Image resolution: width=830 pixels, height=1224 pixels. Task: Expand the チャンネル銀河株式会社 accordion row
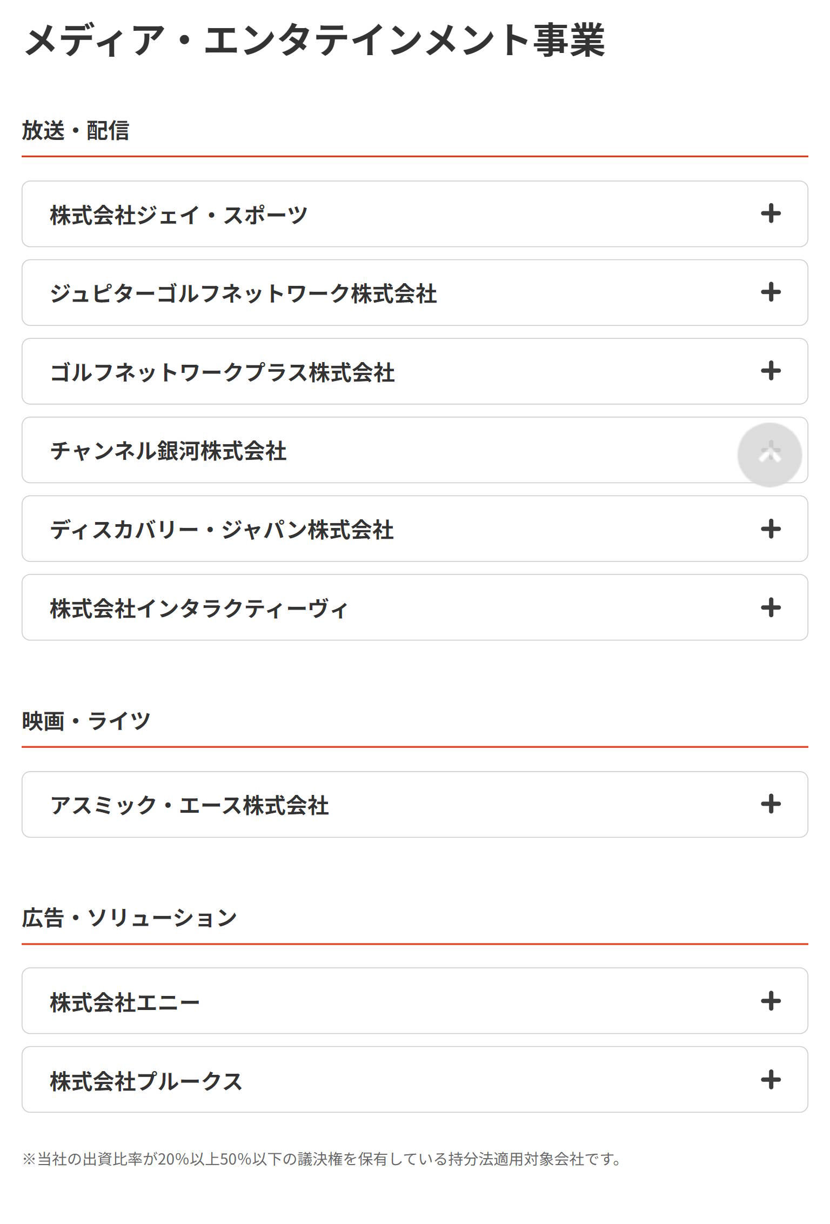pyautogui.click(x=414, y=450)
